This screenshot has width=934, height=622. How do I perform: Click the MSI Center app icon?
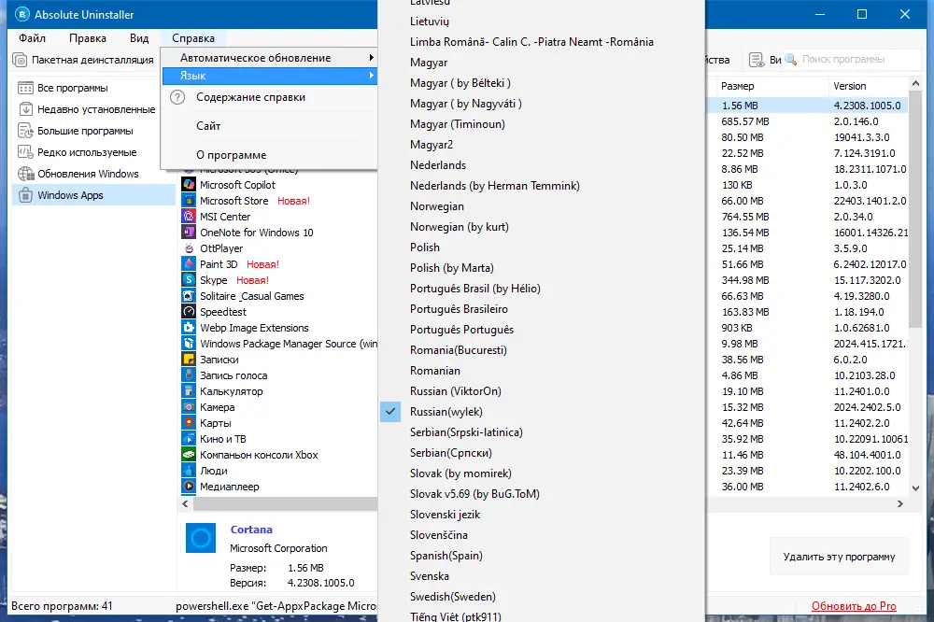(189, 217)
